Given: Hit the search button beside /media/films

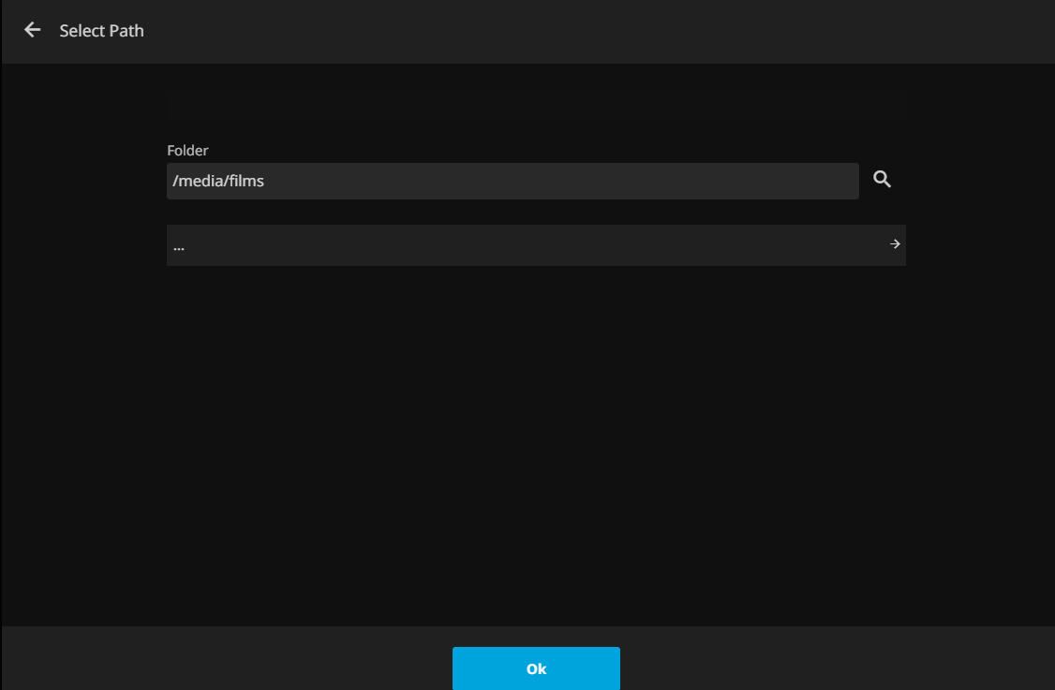Looking at the screenshot, I should click(x=882, y=180).
